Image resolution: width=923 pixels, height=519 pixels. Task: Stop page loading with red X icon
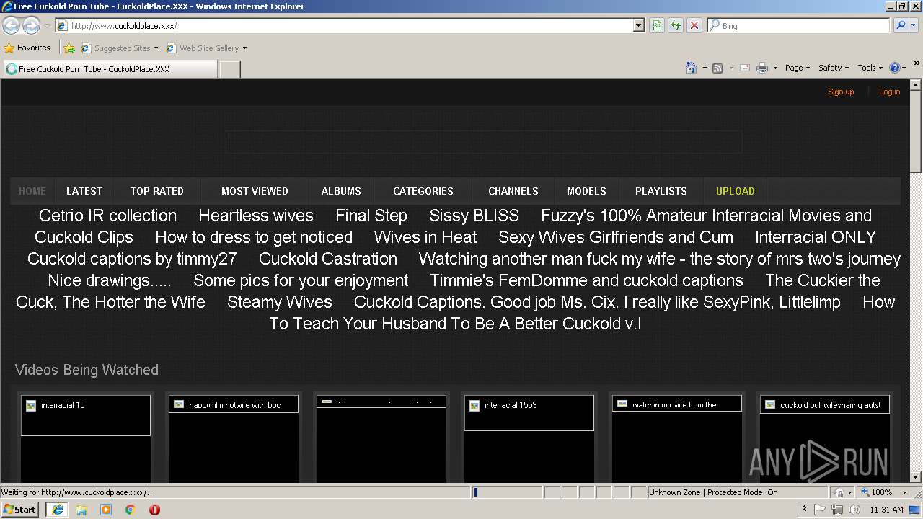pos(694,25)
